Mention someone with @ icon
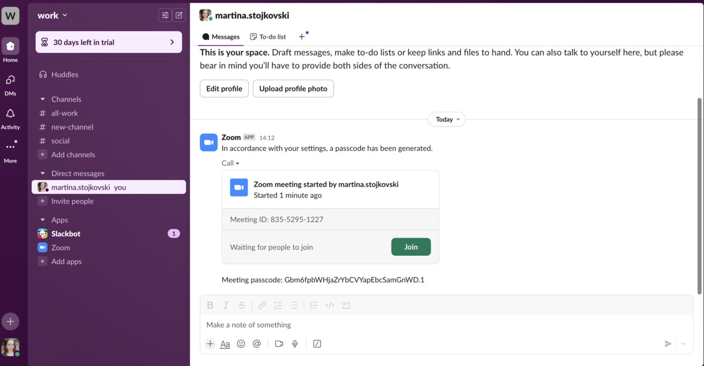This screenshot has width=704, height=366. [x=256, y=344]
